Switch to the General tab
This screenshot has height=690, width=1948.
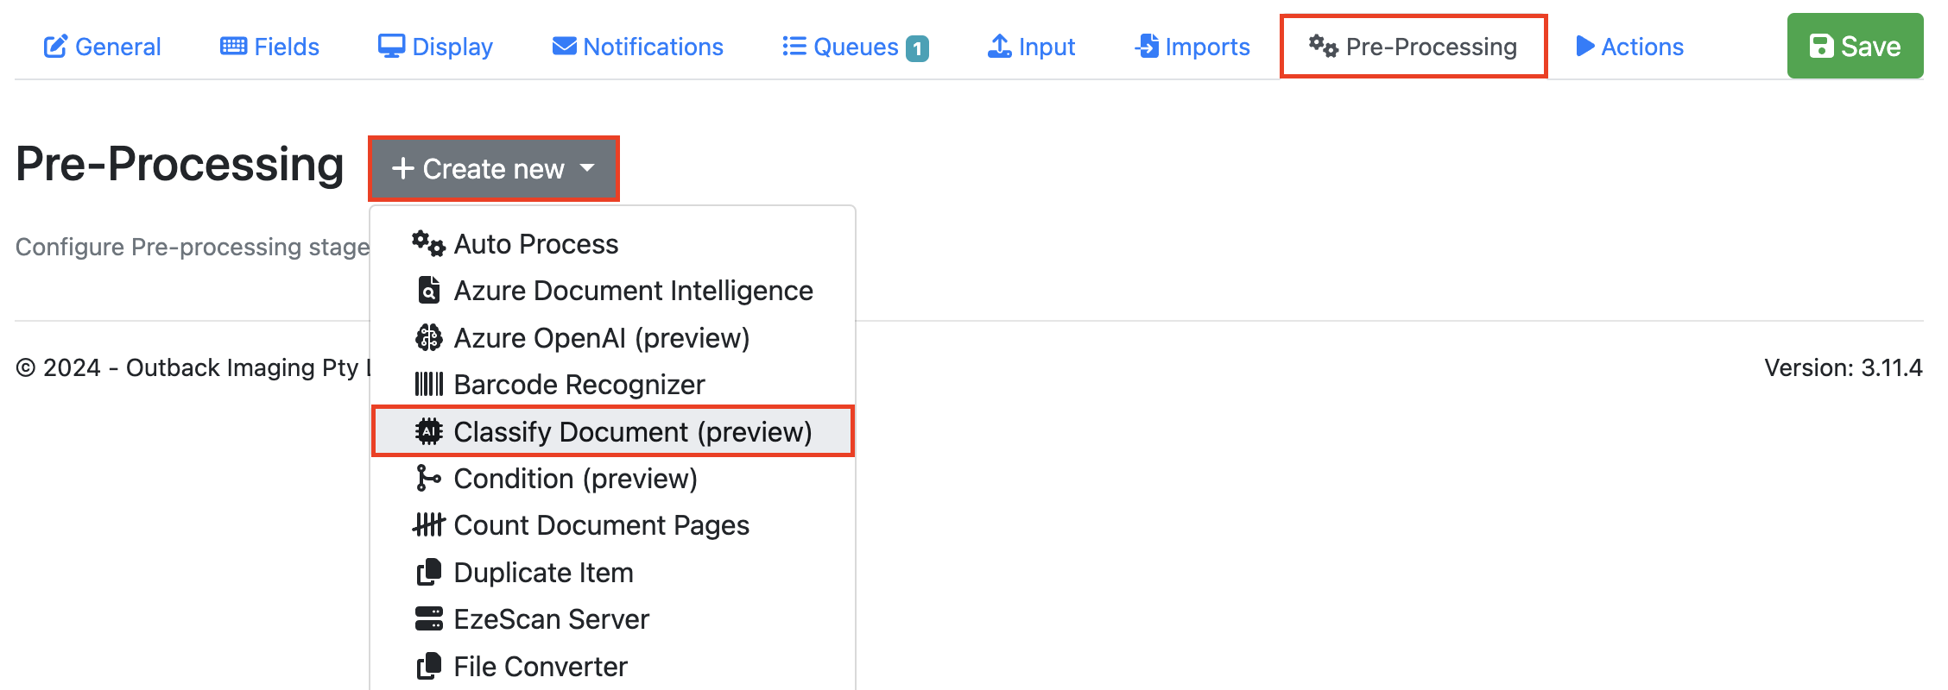(x=103, y=47)
